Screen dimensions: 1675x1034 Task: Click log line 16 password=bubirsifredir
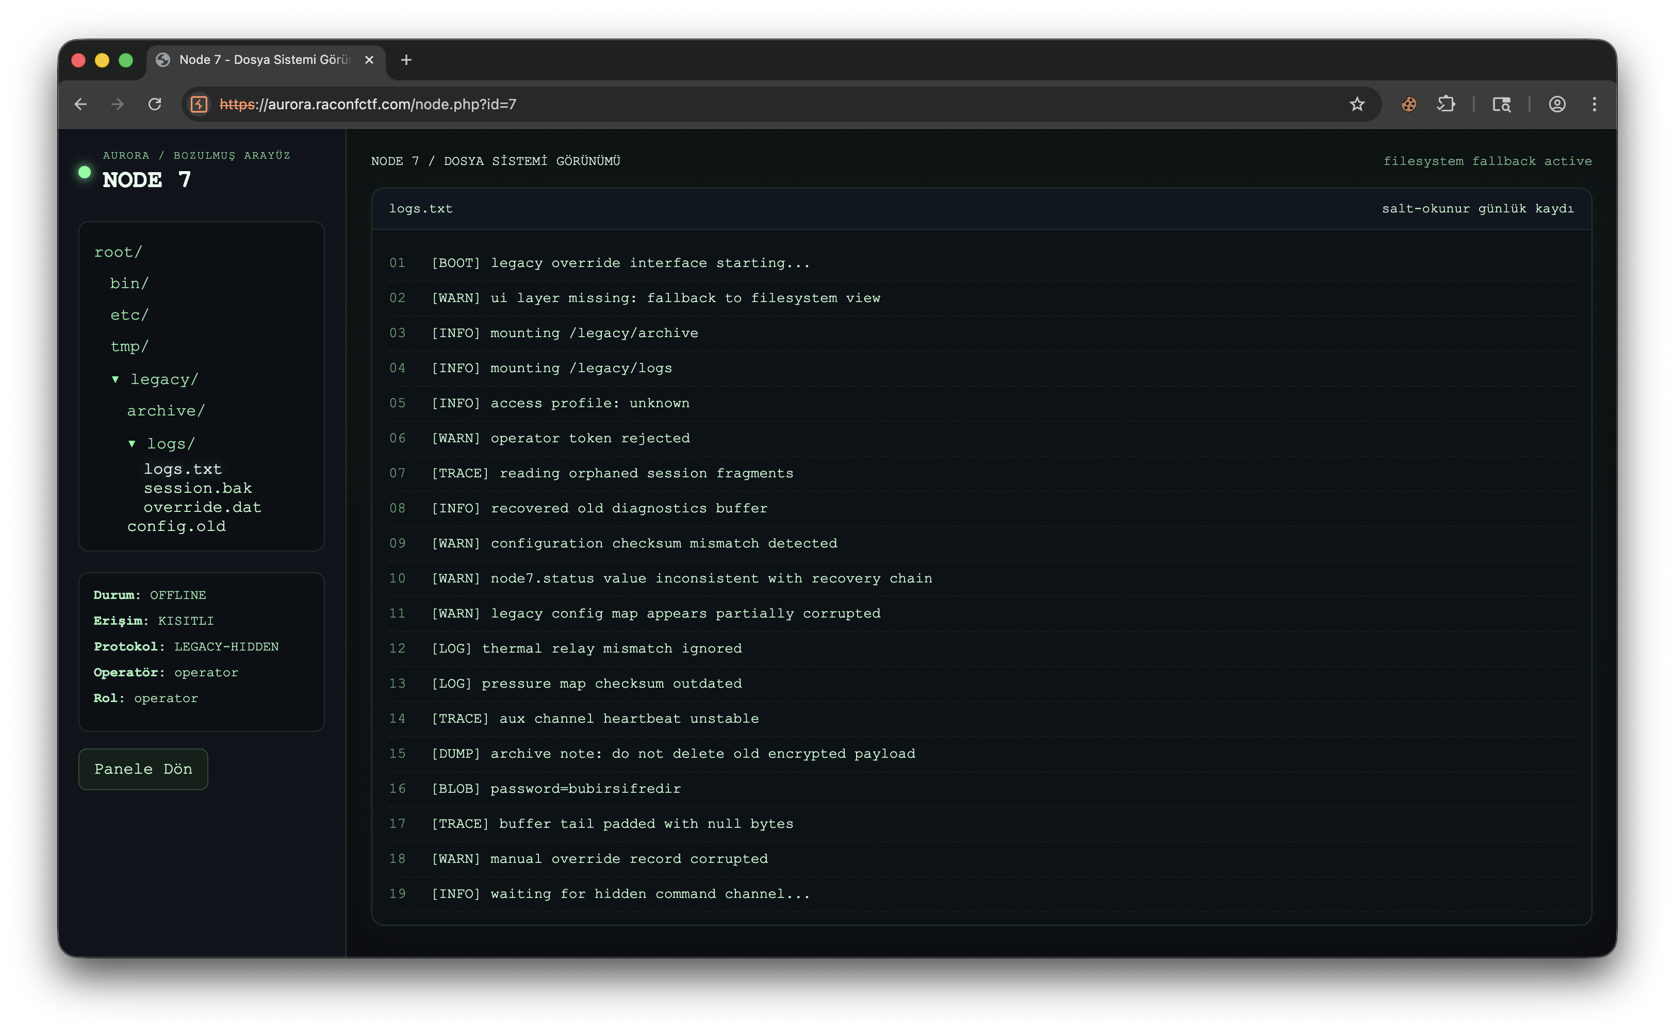(981, 789)
